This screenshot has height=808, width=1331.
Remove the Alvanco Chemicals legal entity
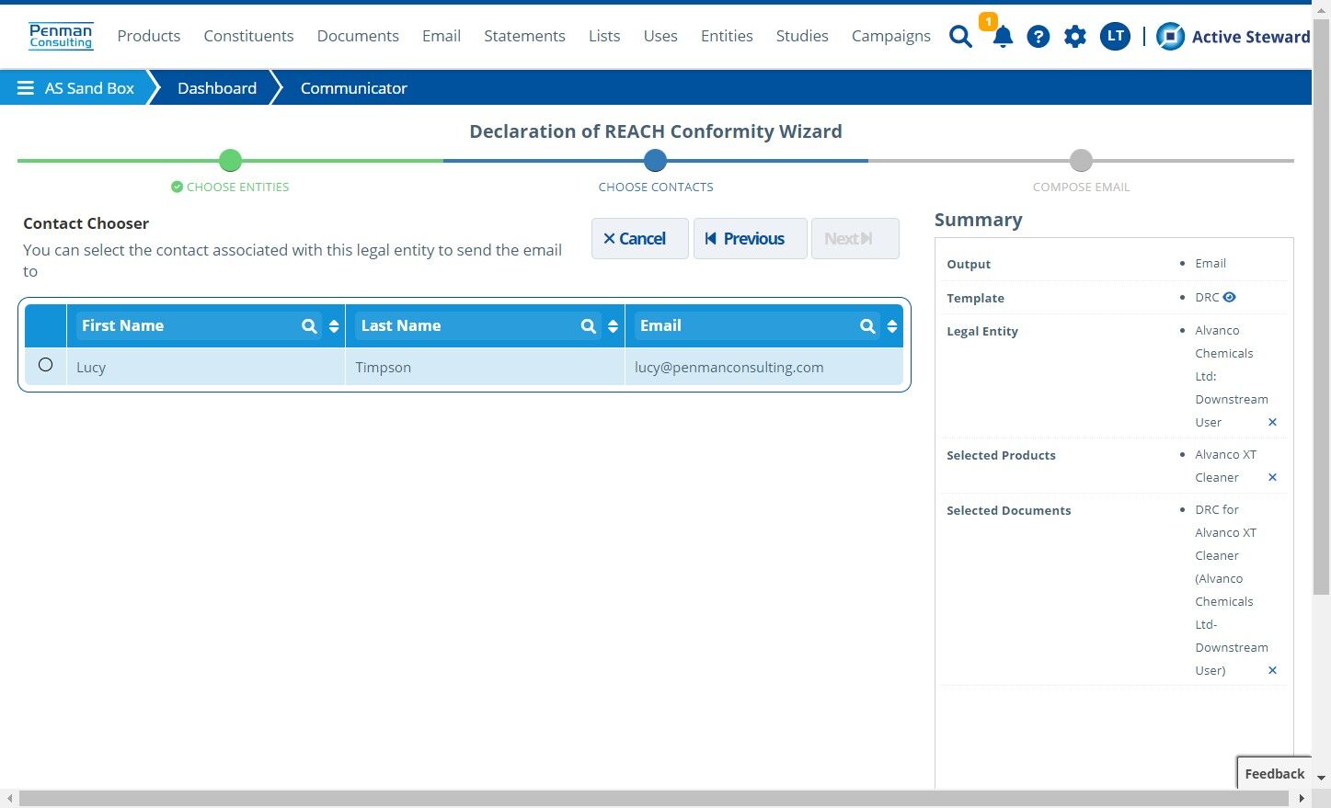pyautogui.click(x=1273, y=422)
